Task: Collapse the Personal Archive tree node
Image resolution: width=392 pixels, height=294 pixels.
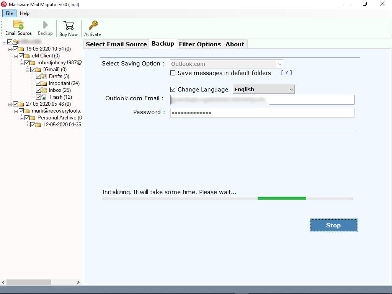Action: (x=21, y=118)
